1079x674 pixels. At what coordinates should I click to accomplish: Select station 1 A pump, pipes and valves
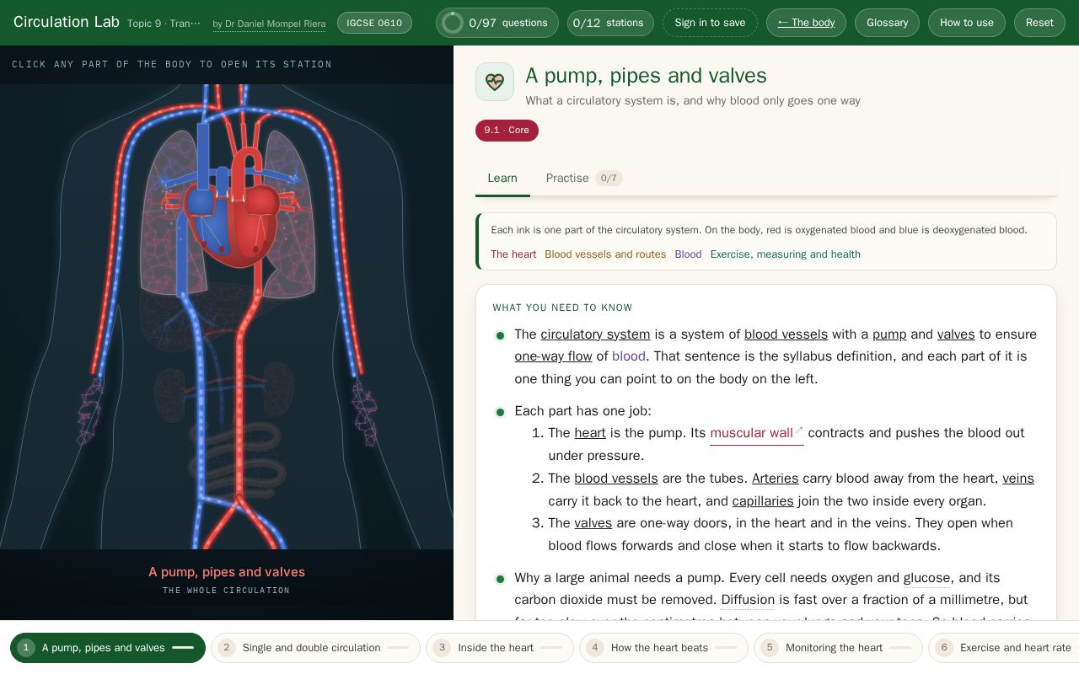108,648
